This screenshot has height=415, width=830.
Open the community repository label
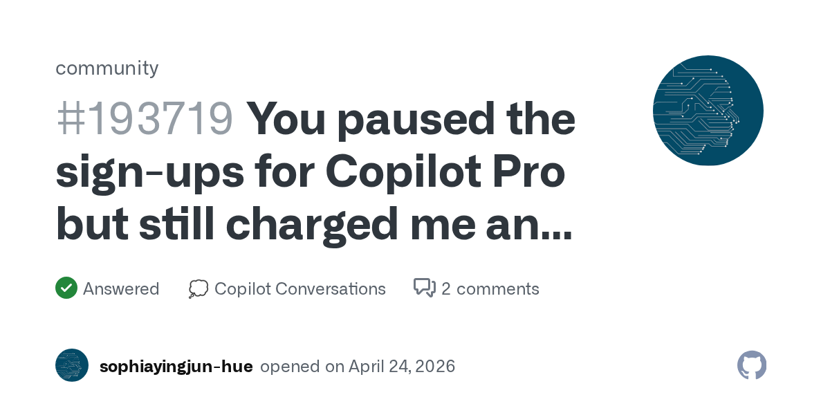107,68
